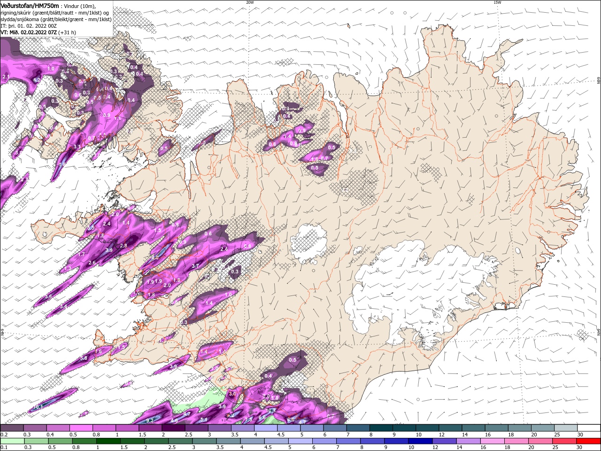Pick the darkest purple 2–2.5 snow legend swatch
Viewport: 601px width, 451px height.
[x=173, y=428]
